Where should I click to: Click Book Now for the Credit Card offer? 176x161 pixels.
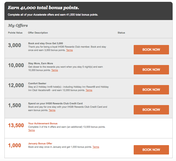pos(151,110)
